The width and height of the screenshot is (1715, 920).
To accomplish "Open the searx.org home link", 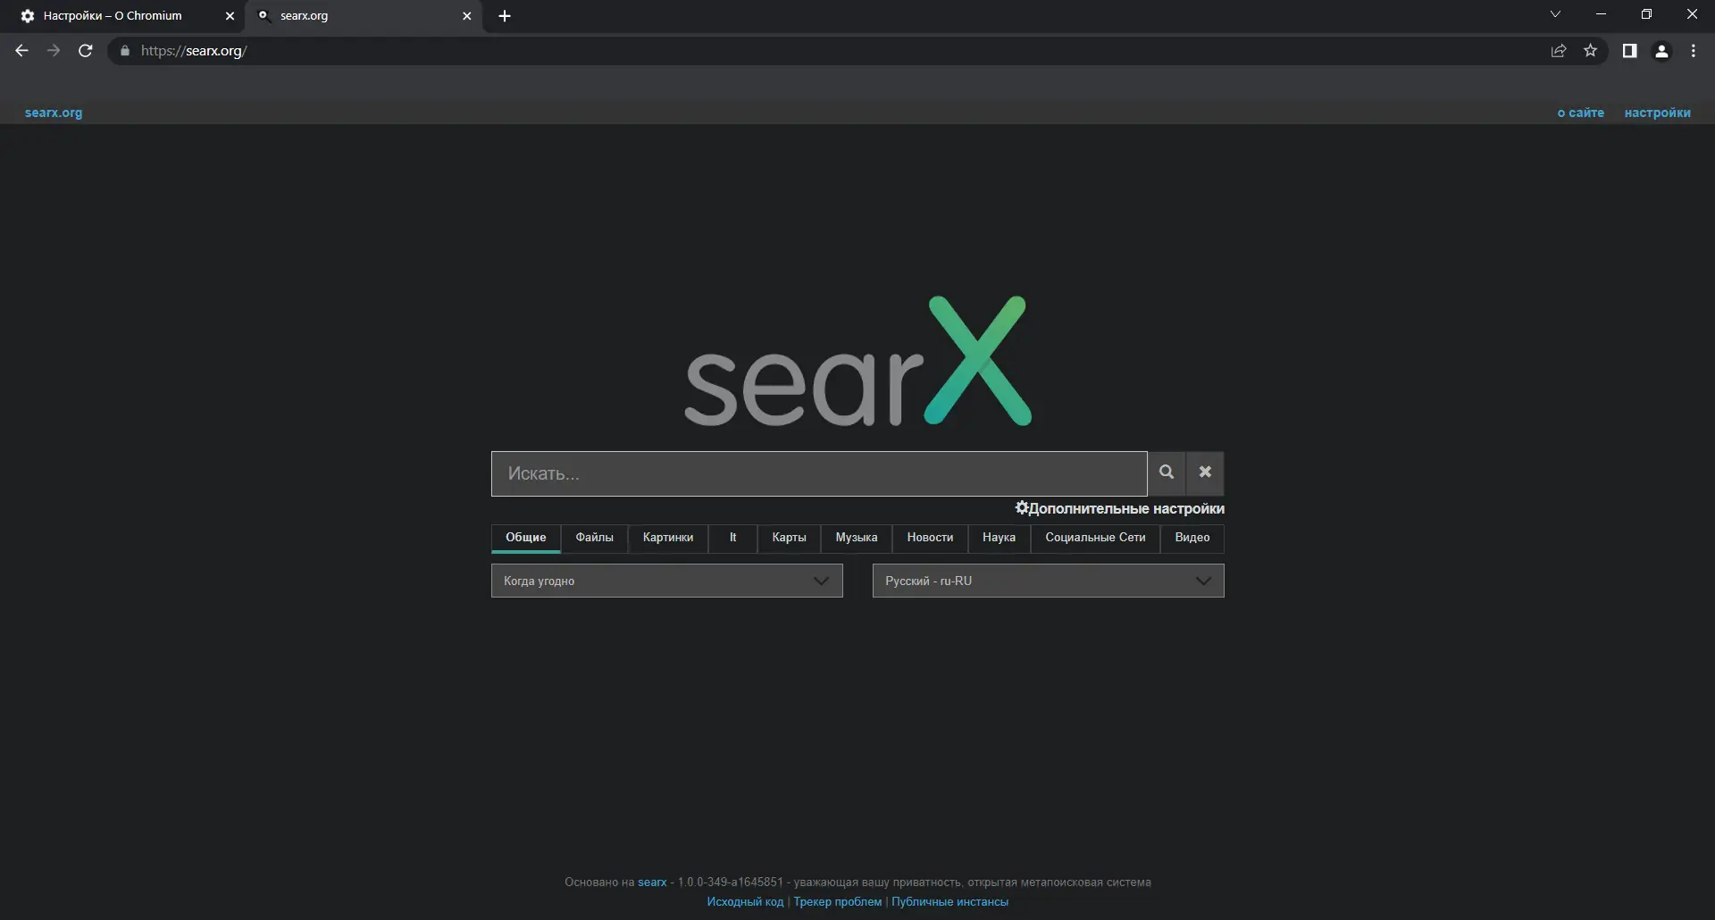I will (x=54, y=113).
